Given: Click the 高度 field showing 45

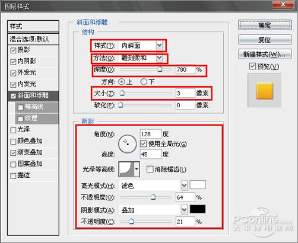Looking at the screenshot, I should pyautogui.click(x=150, y=154).
